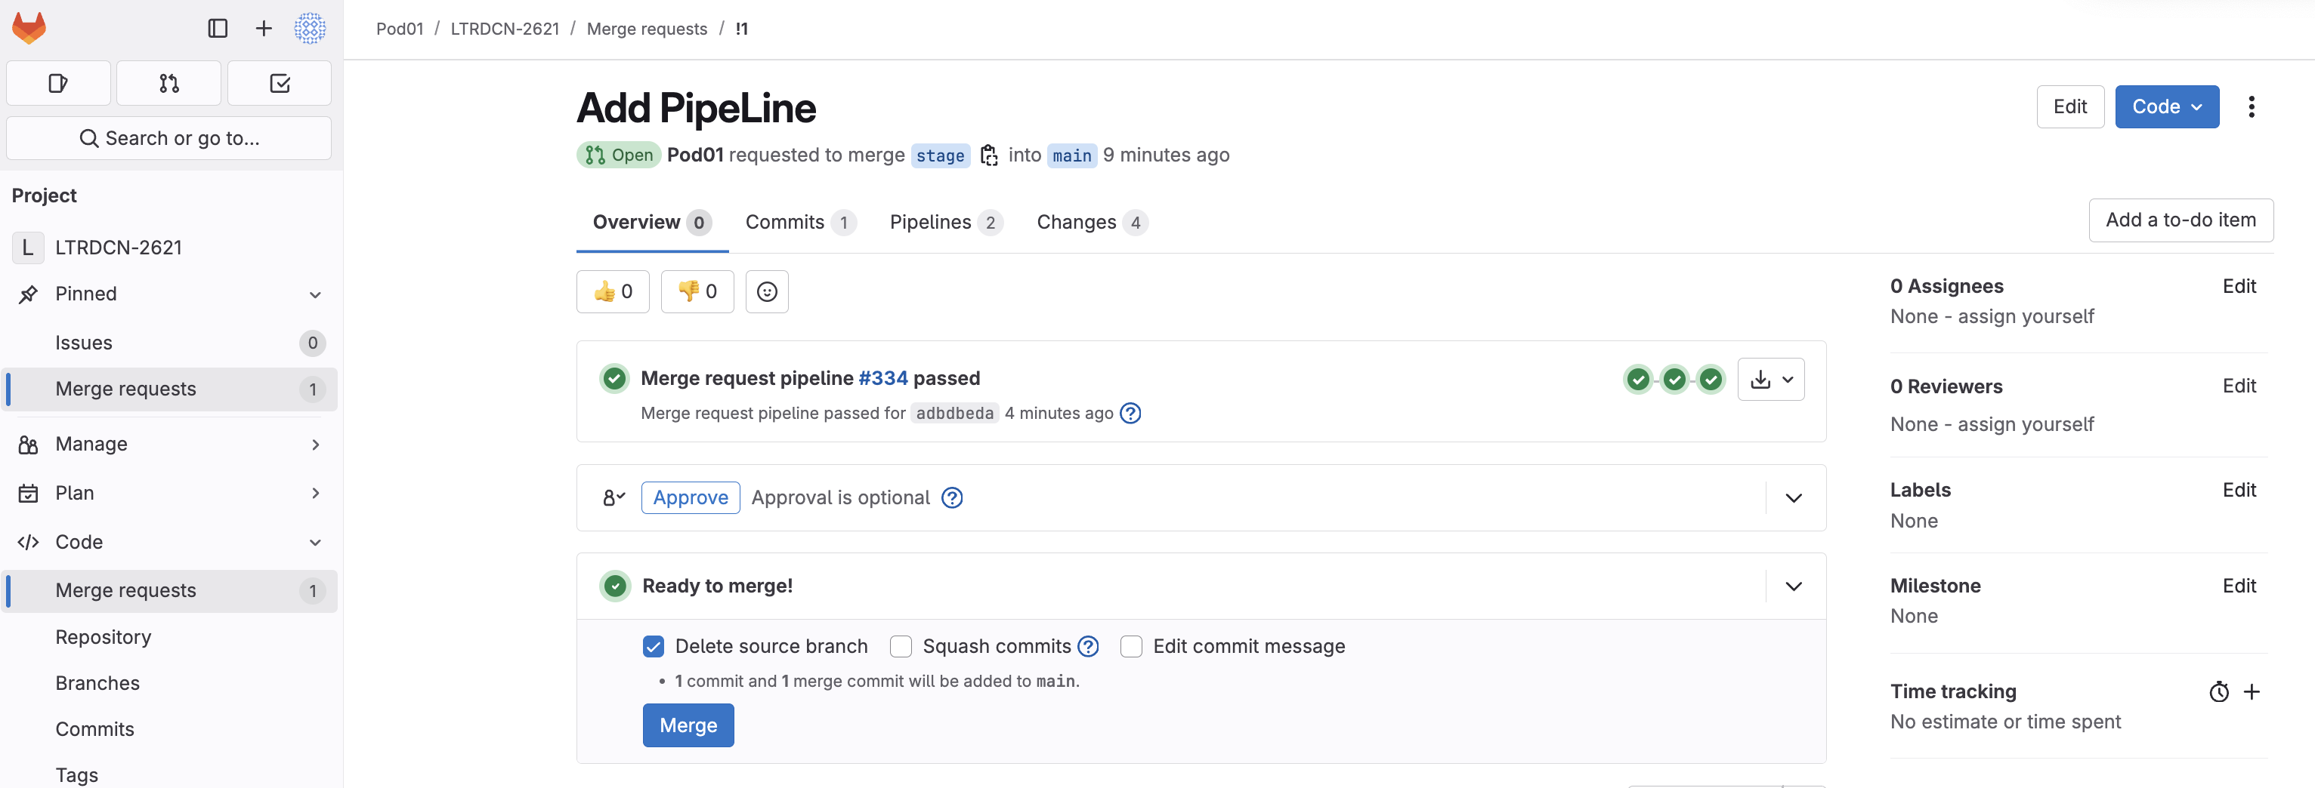This screenshot has width=2315, height=788.
Task: Add a reaction with the smiley icon
Action: point(767,291)
